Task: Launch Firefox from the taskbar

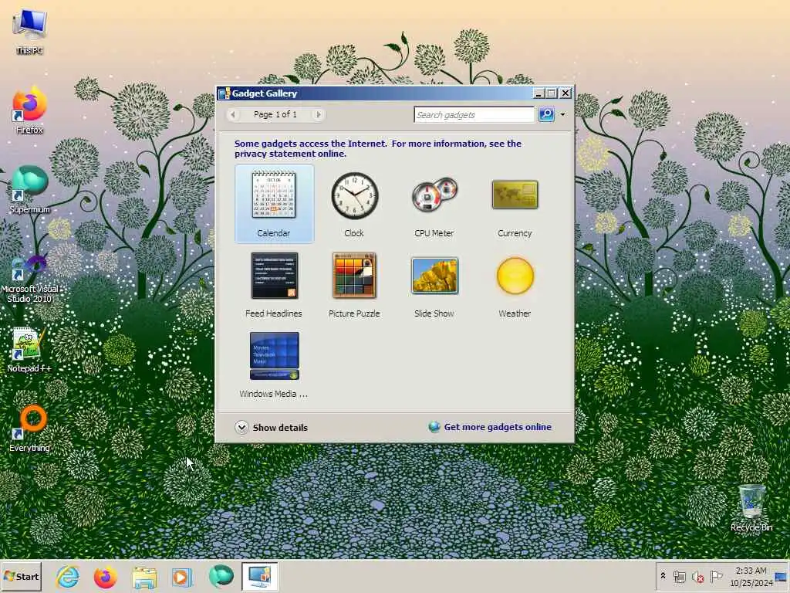Action: pos(105,576)
